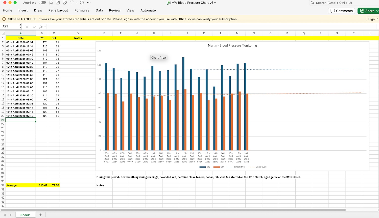Switch to the Page Layout tab

coord(58,10)
